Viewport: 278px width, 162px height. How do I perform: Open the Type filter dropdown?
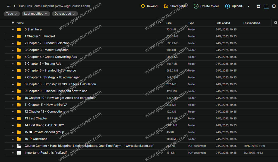(11, 14)
